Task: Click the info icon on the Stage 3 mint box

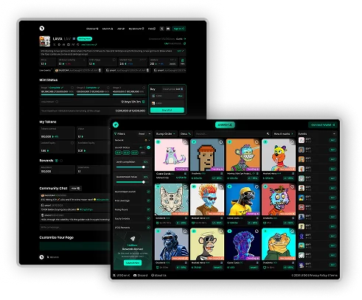Action: point(144,88)
